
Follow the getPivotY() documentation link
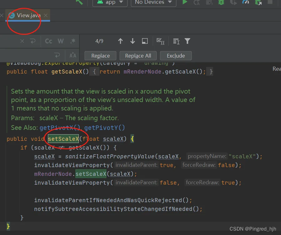[x=105, y=128]
